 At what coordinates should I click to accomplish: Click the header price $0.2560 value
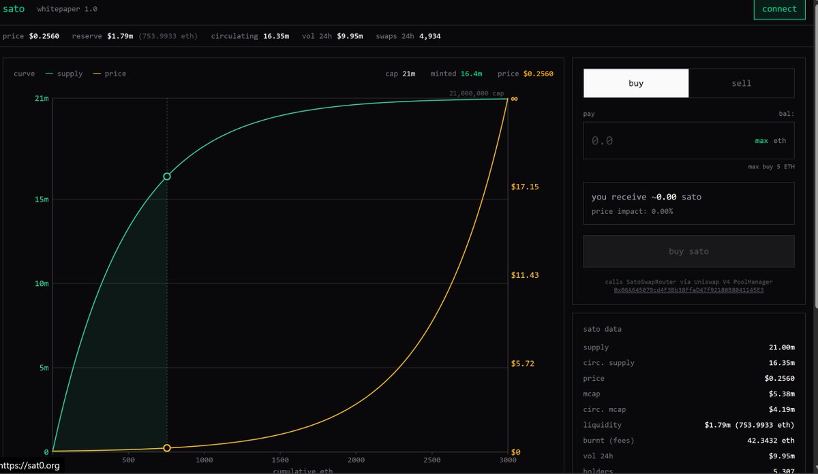(x=44, y=35)
